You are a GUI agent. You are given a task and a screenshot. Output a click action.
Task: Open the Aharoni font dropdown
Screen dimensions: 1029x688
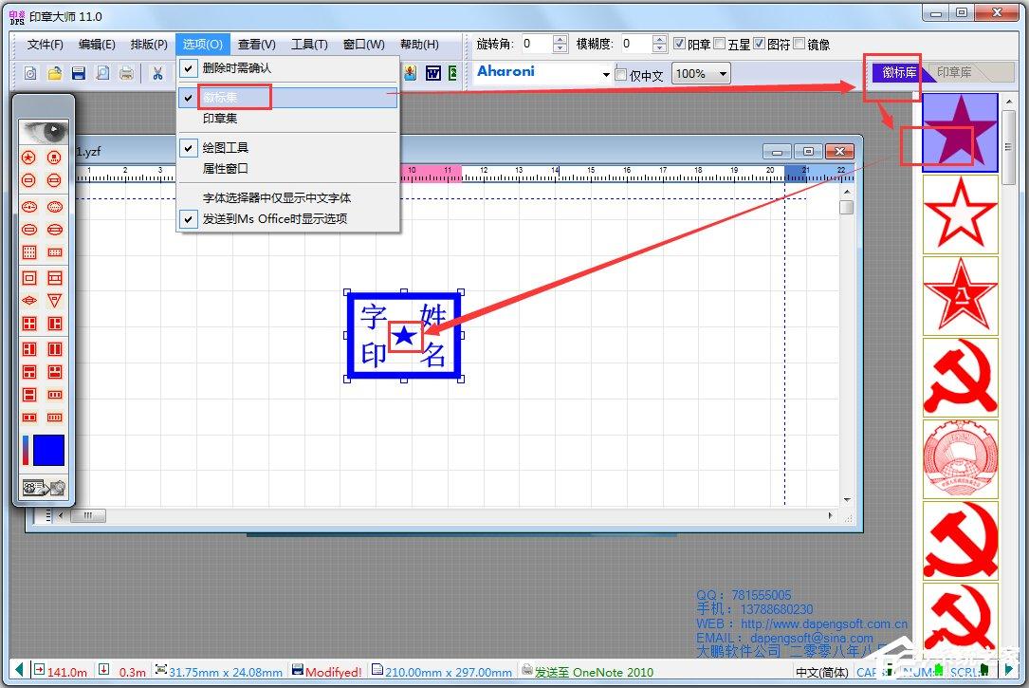(x=606, y=75)
